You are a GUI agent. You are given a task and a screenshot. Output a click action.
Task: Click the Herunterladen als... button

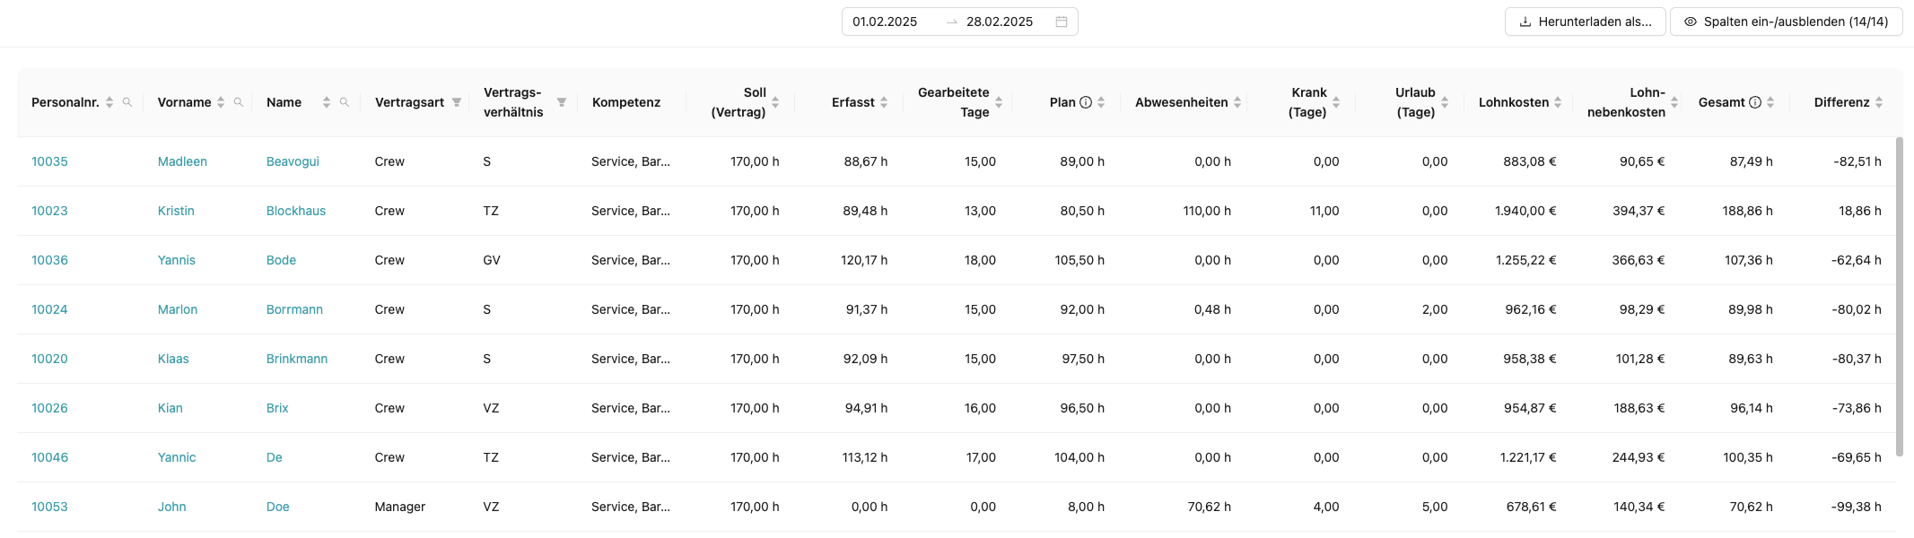point(1585,22)
